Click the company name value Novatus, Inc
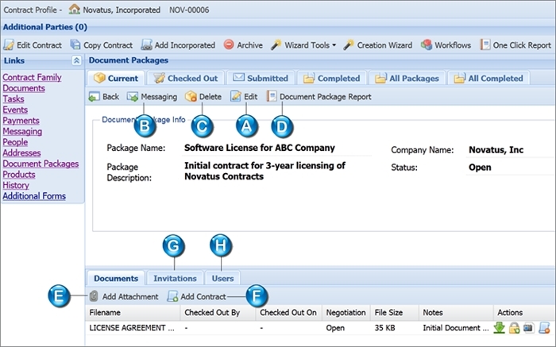Image resolution: width=556 pixels, height=347 pixels. tap(496, 150)
